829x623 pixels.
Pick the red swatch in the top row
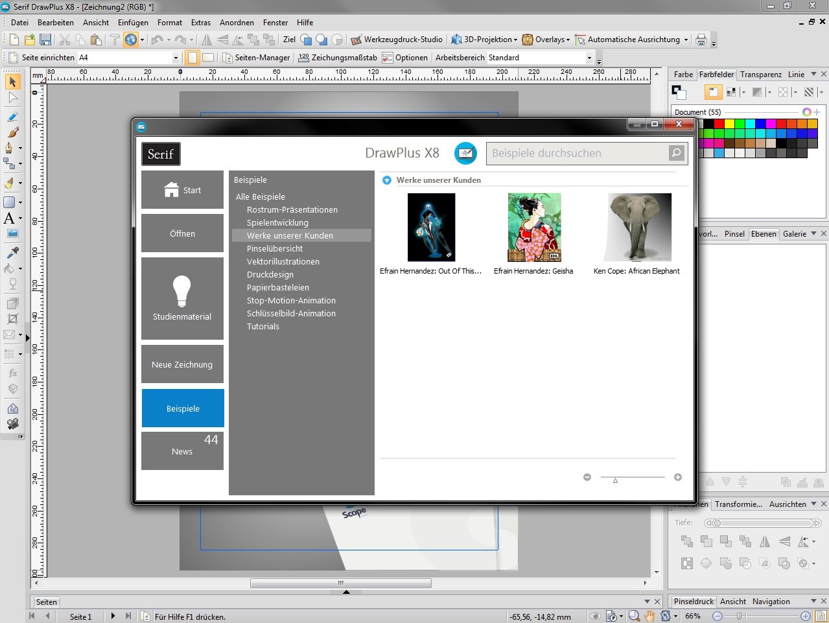click(x=719, y=123)
